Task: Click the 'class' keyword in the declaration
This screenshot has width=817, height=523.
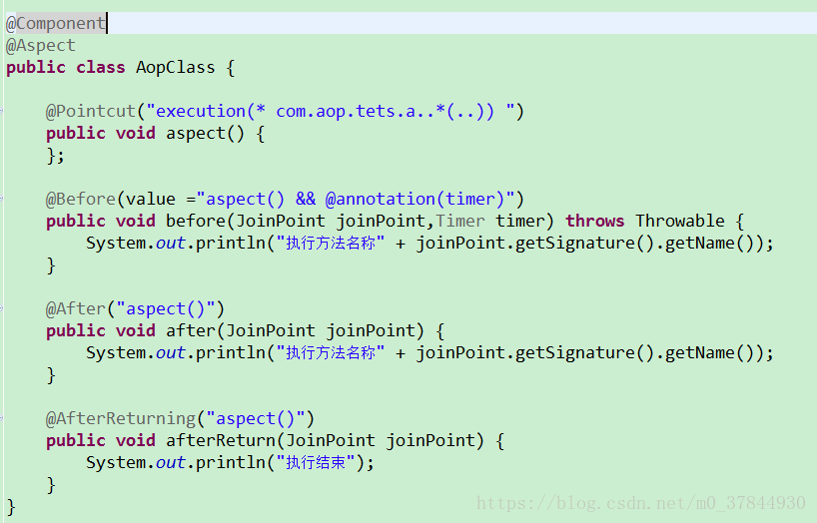Action: coord(101,68)
